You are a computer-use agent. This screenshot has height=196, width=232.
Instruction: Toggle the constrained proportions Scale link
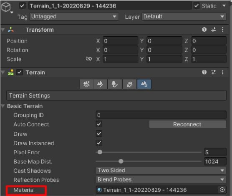tap(89, 59)
